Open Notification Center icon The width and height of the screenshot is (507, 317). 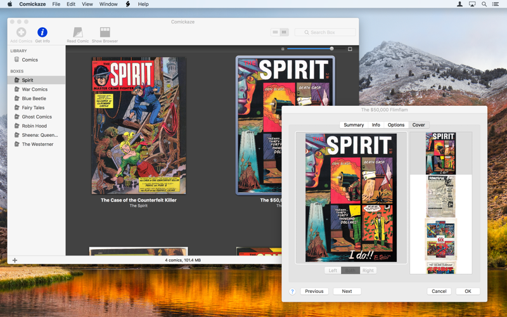pos(496,4)
